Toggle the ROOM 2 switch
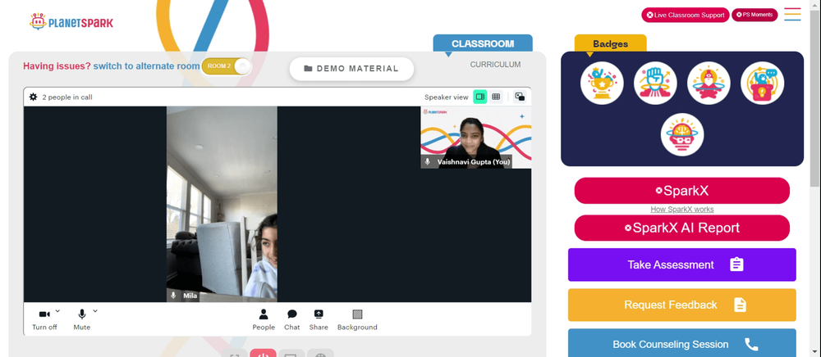 point(227,66)
